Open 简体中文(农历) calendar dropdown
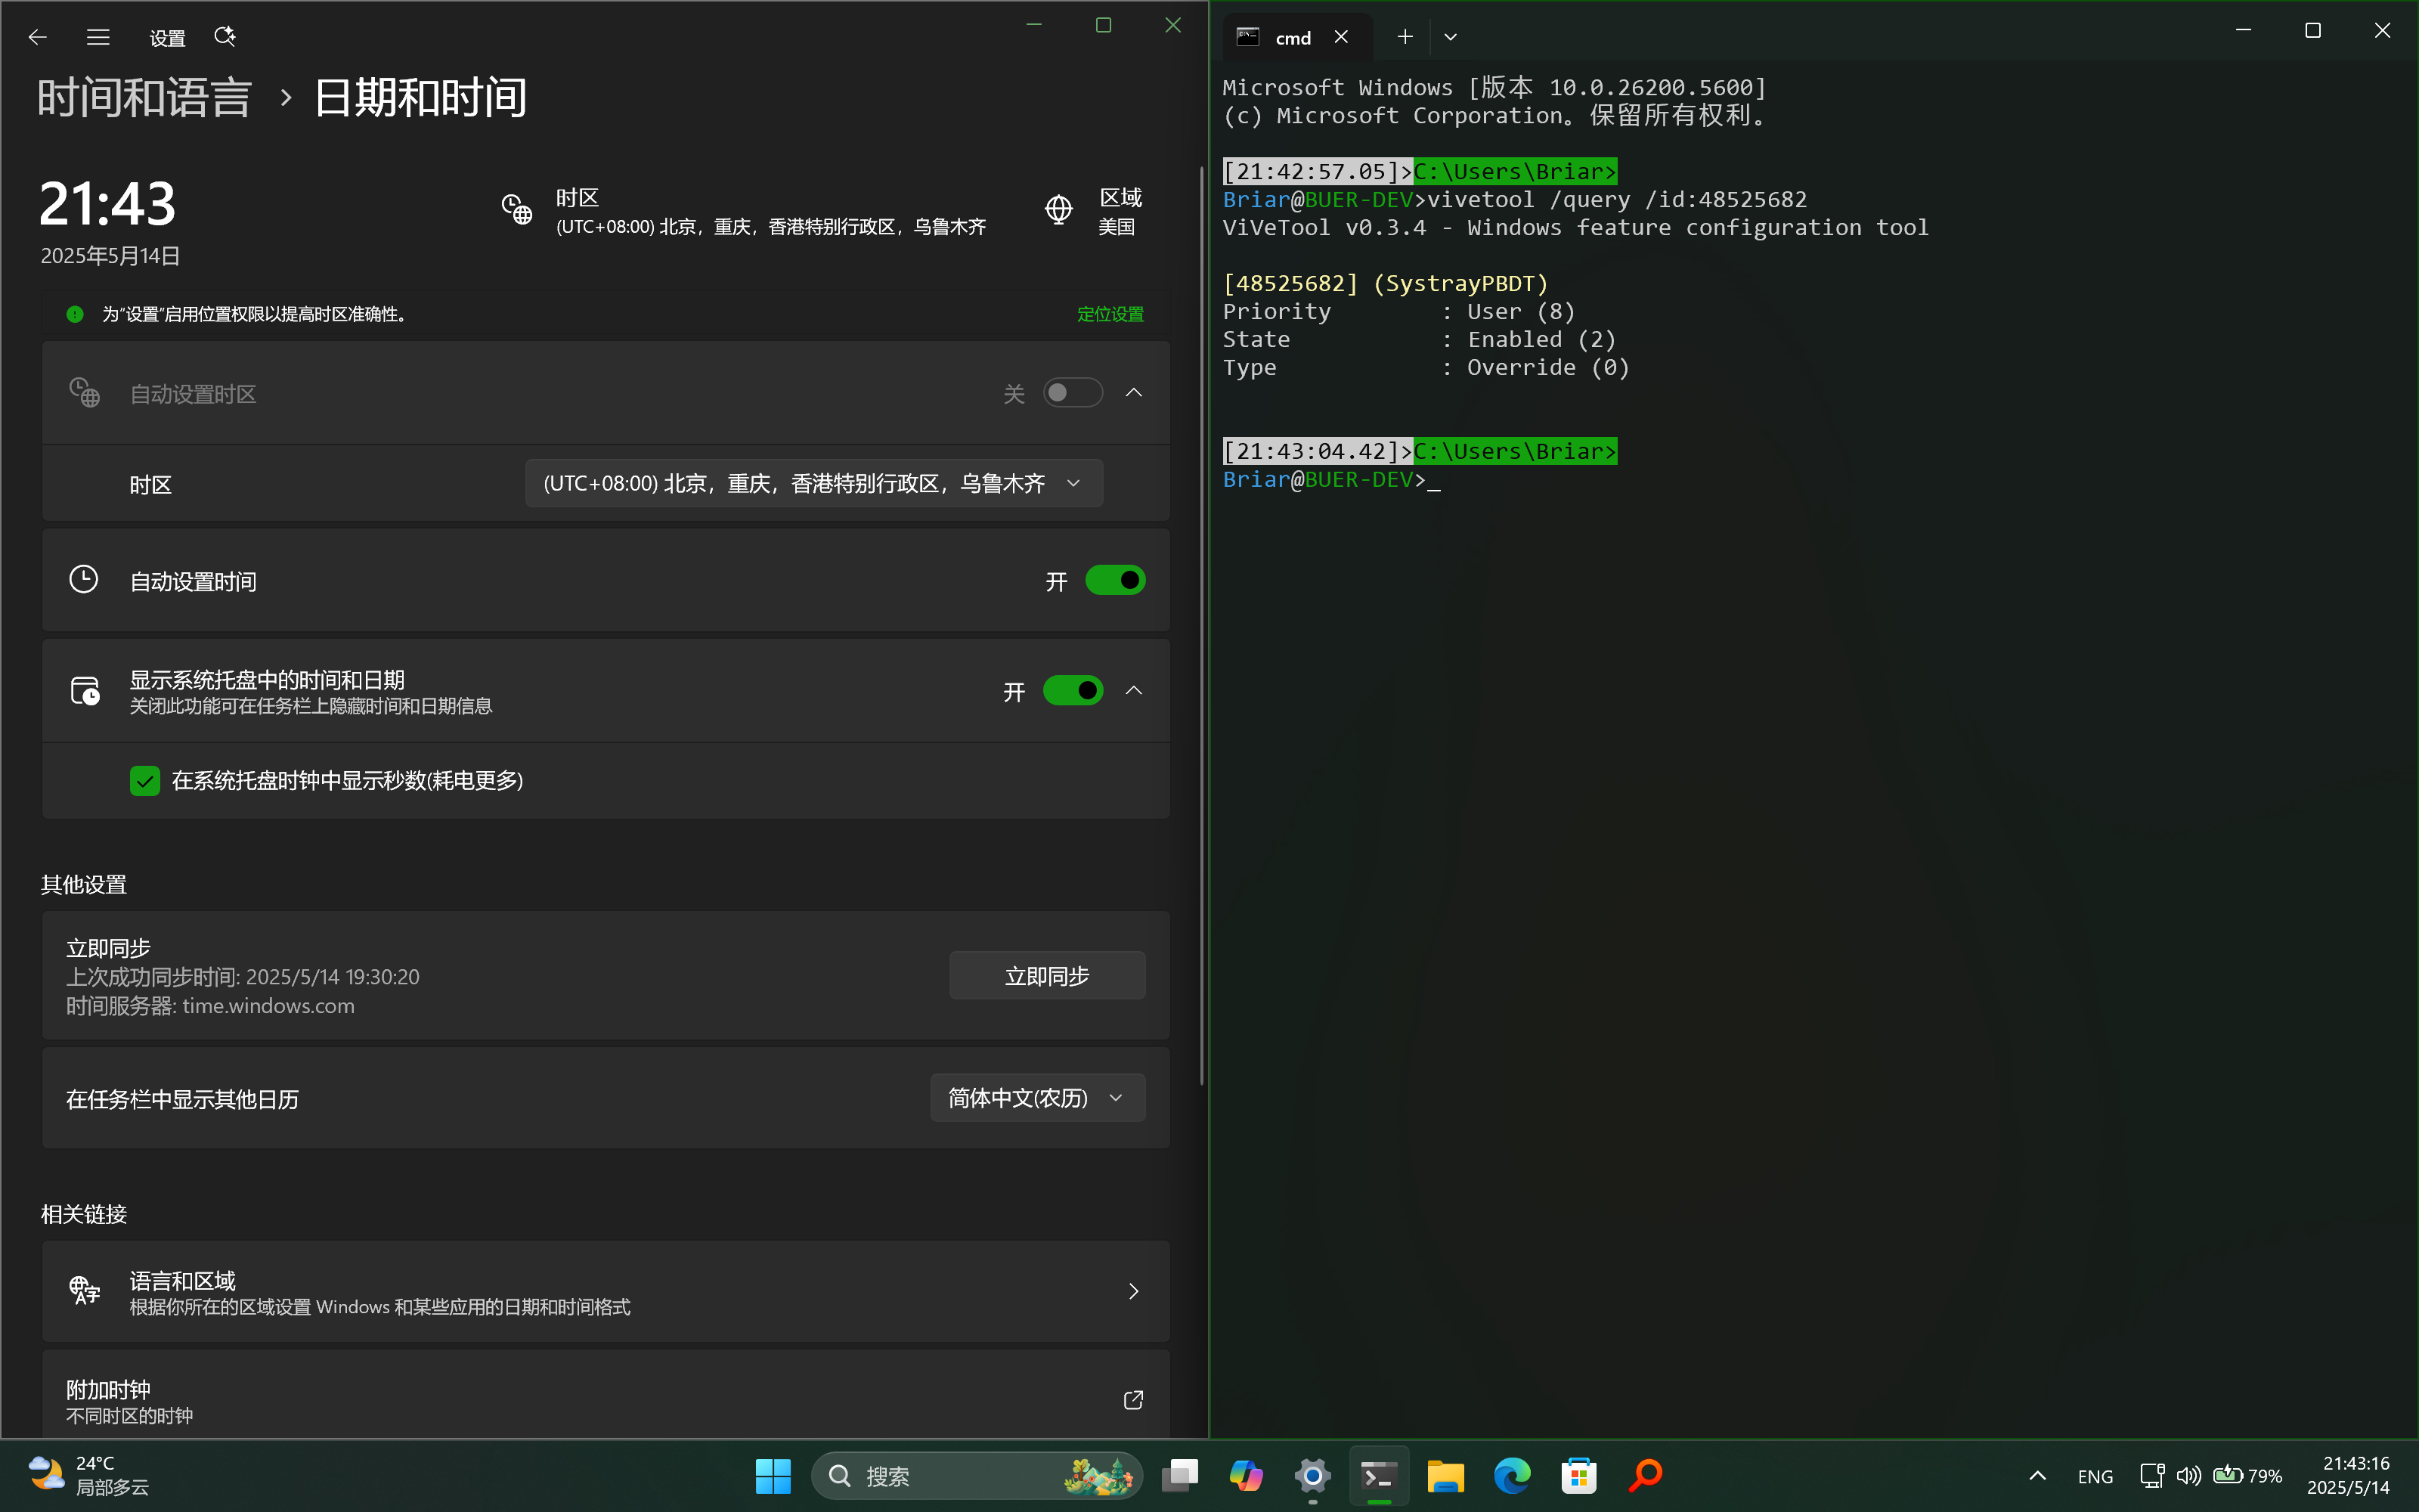The height and width of the screenshot is (1512, 2419). click(x=1036, y=1098)
